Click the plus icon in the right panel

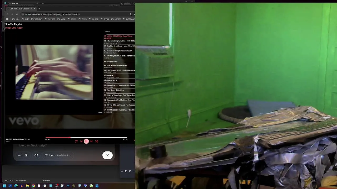pos(122,171)
